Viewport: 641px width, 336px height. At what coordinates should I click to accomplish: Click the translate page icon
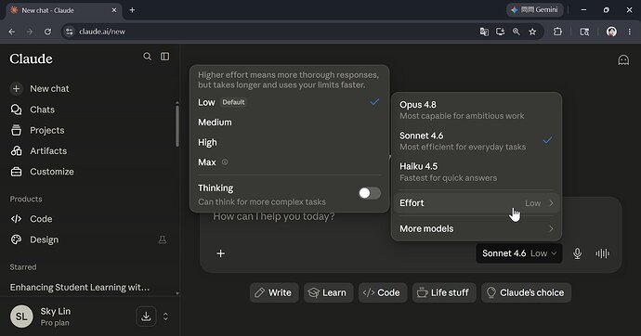coord(484,32)
